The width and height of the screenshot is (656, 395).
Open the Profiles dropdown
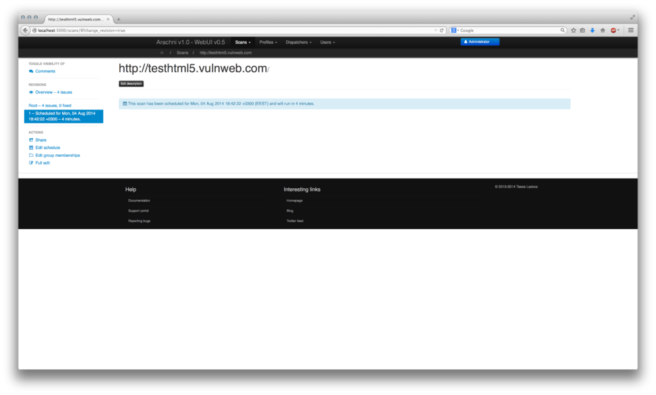[267, 42]
